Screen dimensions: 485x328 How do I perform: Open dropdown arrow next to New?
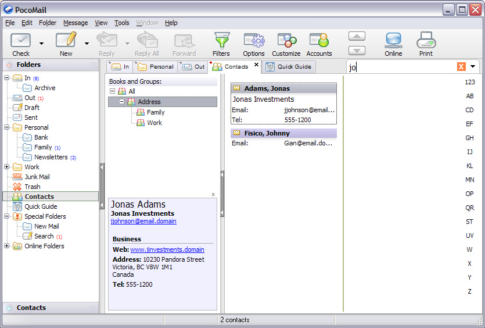(87, 43)
